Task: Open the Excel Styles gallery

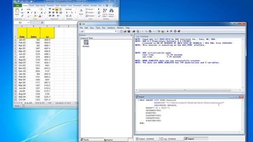Action: pos(81,13)
